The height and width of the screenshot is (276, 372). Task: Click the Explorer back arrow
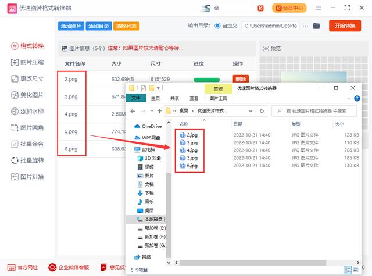(133, 111)
